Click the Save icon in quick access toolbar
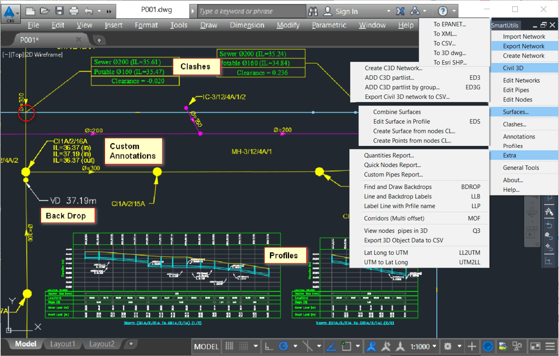559x356 pixels. coord(59,11)
